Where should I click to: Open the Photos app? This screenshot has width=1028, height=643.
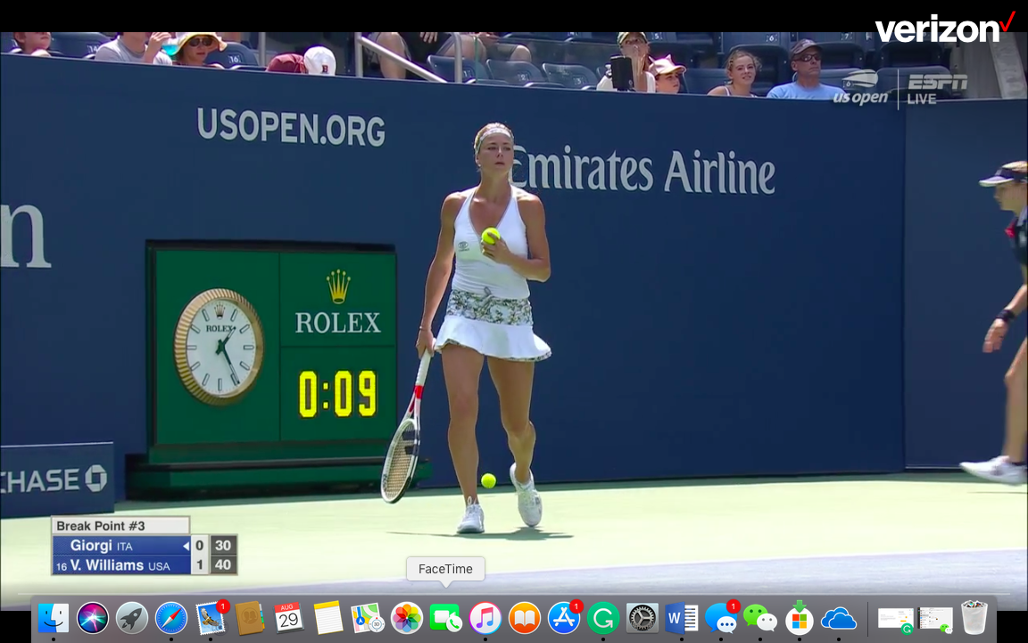coord(407,618)
